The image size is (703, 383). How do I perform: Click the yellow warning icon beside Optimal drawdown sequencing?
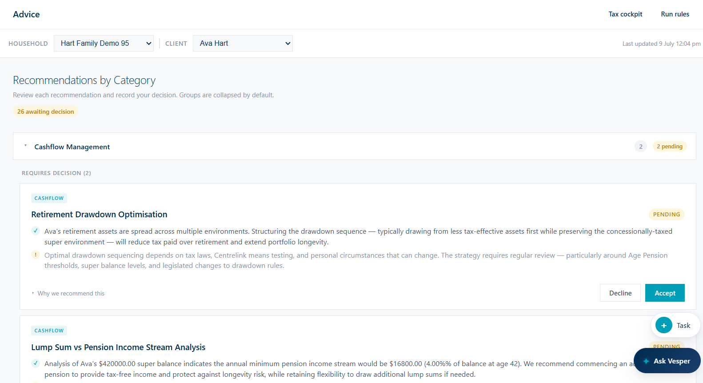pos(36,255)
